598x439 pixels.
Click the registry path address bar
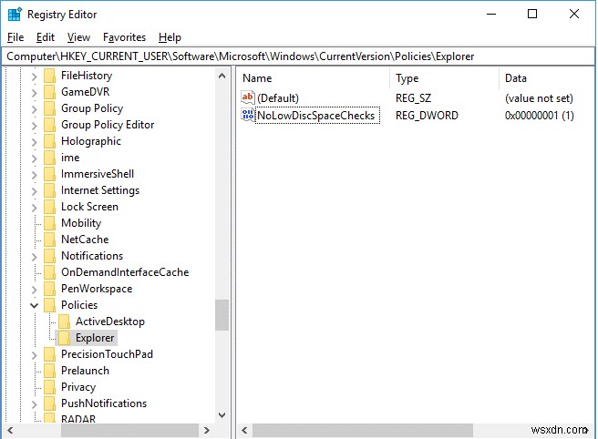click(298, 56)
